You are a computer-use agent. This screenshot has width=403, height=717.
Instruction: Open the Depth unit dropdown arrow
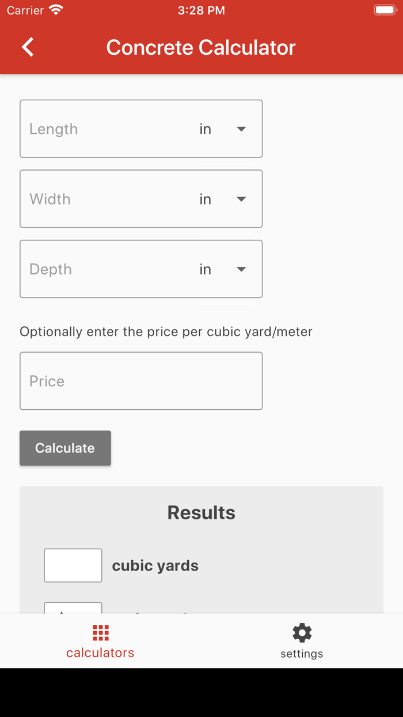(241, 269)
